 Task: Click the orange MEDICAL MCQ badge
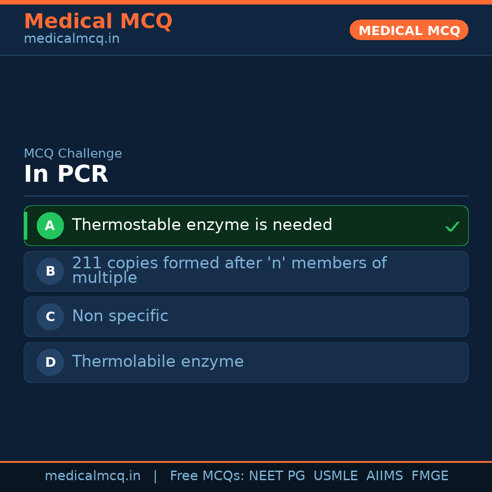[409, 30]
